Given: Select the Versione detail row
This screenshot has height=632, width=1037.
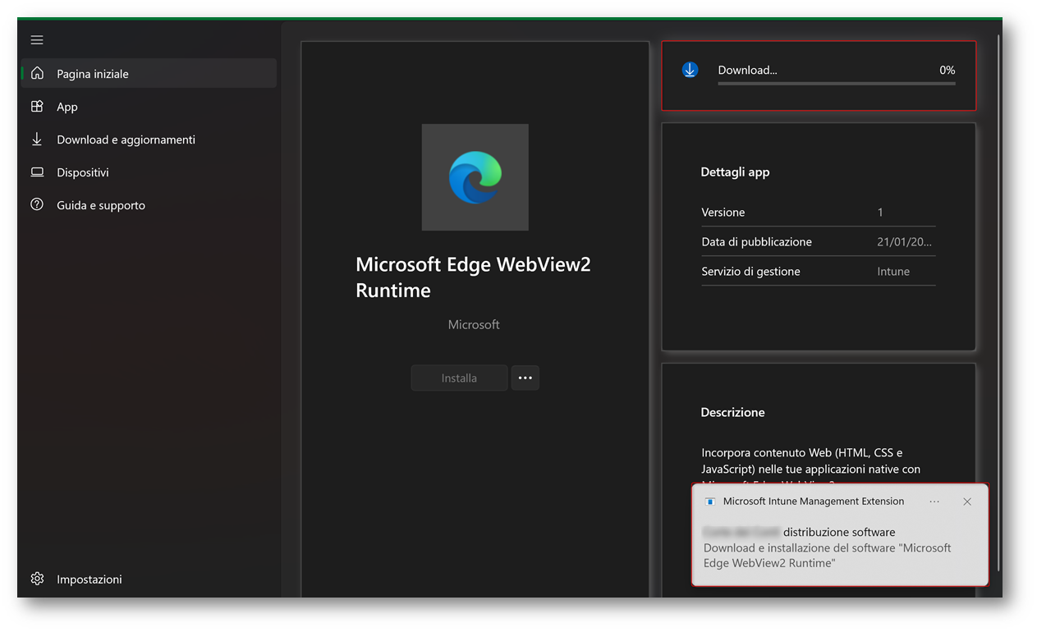Looking at the screenshot, I should 818,213.
